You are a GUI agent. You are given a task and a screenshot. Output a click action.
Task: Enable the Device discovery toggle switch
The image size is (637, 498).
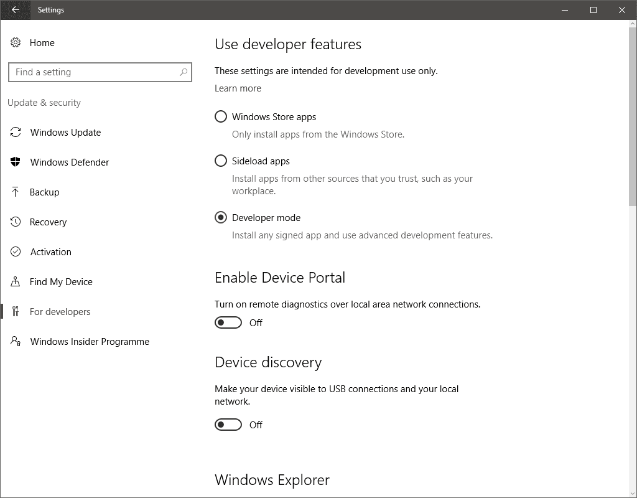(228, 425)
